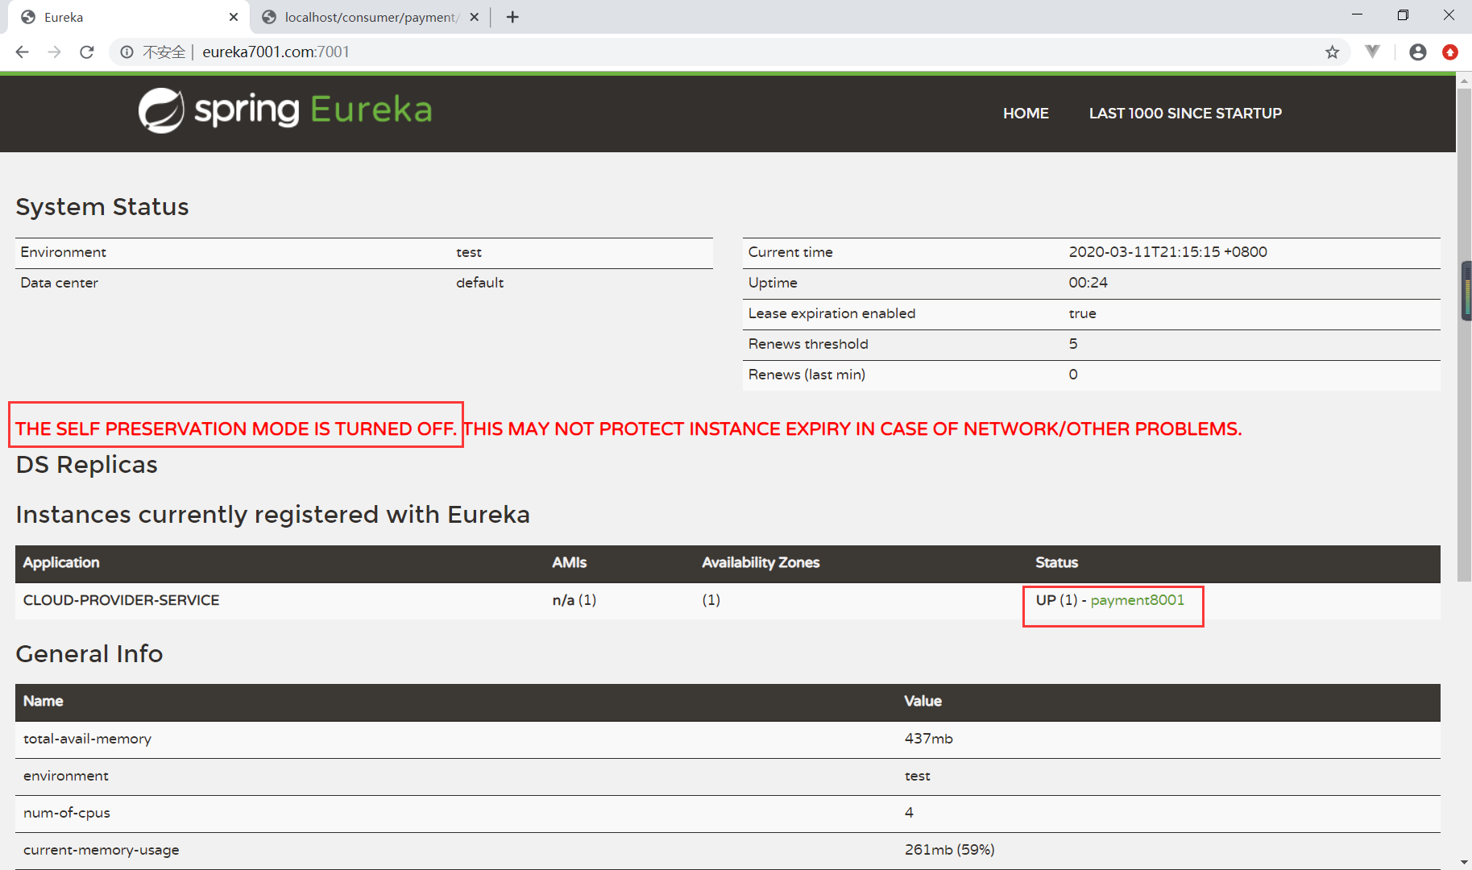Click the scrollbar down arrow
Viewport: 1472px width, 870px height.
[x=1465, y=863]
